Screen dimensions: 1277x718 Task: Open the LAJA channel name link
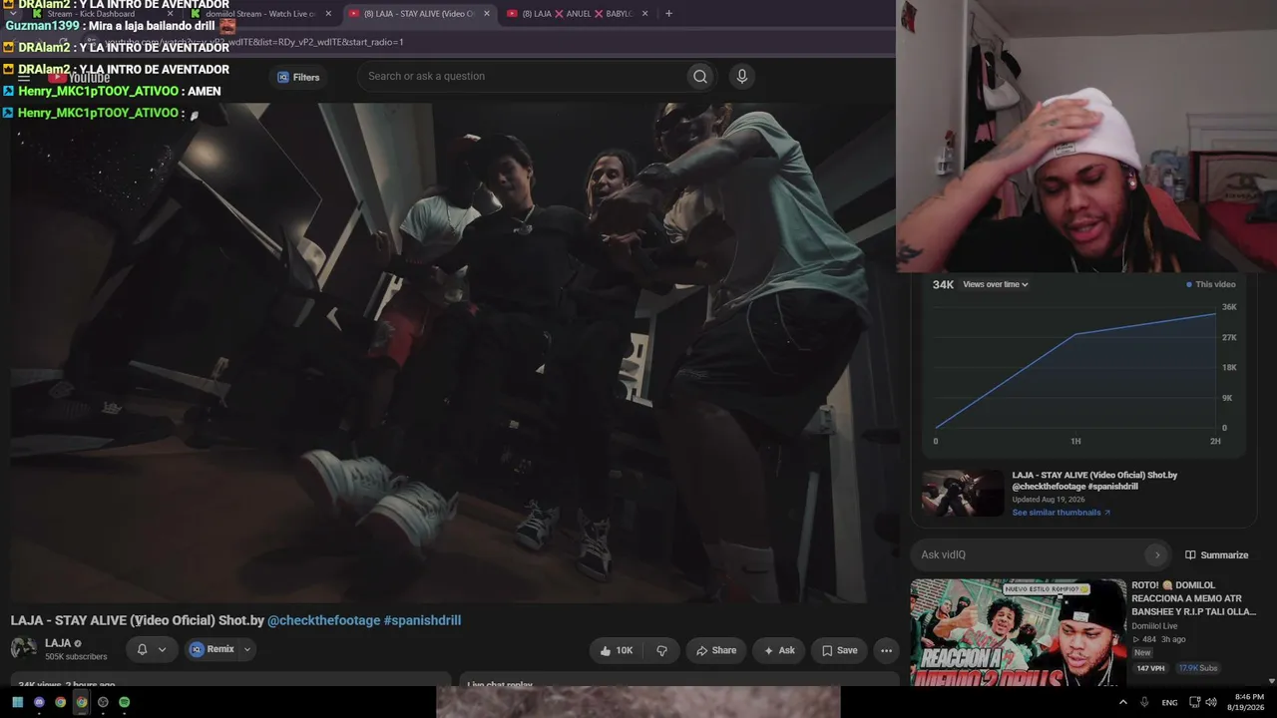tap(58, 643)
